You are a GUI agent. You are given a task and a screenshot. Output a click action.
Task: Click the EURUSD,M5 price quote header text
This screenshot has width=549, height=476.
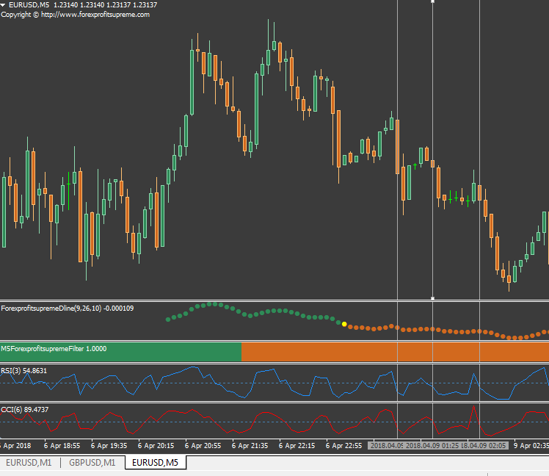click(83, 5)
